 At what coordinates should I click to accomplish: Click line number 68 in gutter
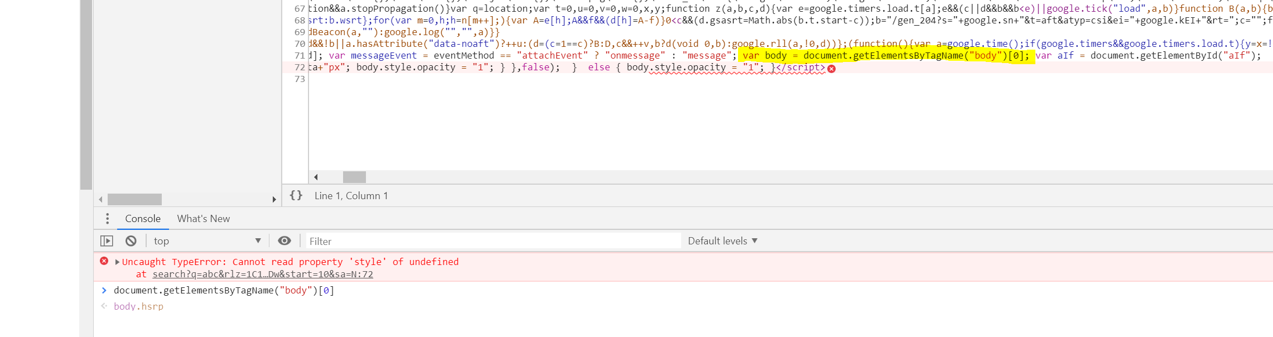pos(300,21)
